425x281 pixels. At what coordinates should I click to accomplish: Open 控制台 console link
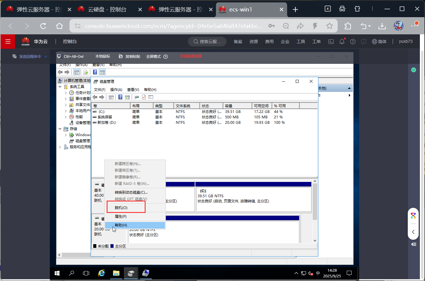coord(70,42)
